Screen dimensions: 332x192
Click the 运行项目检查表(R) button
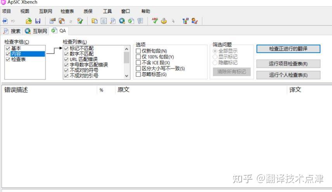288,63
